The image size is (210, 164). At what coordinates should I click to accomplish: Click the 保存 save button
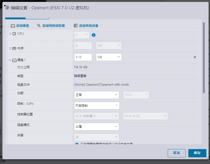(x=197, y=153)
